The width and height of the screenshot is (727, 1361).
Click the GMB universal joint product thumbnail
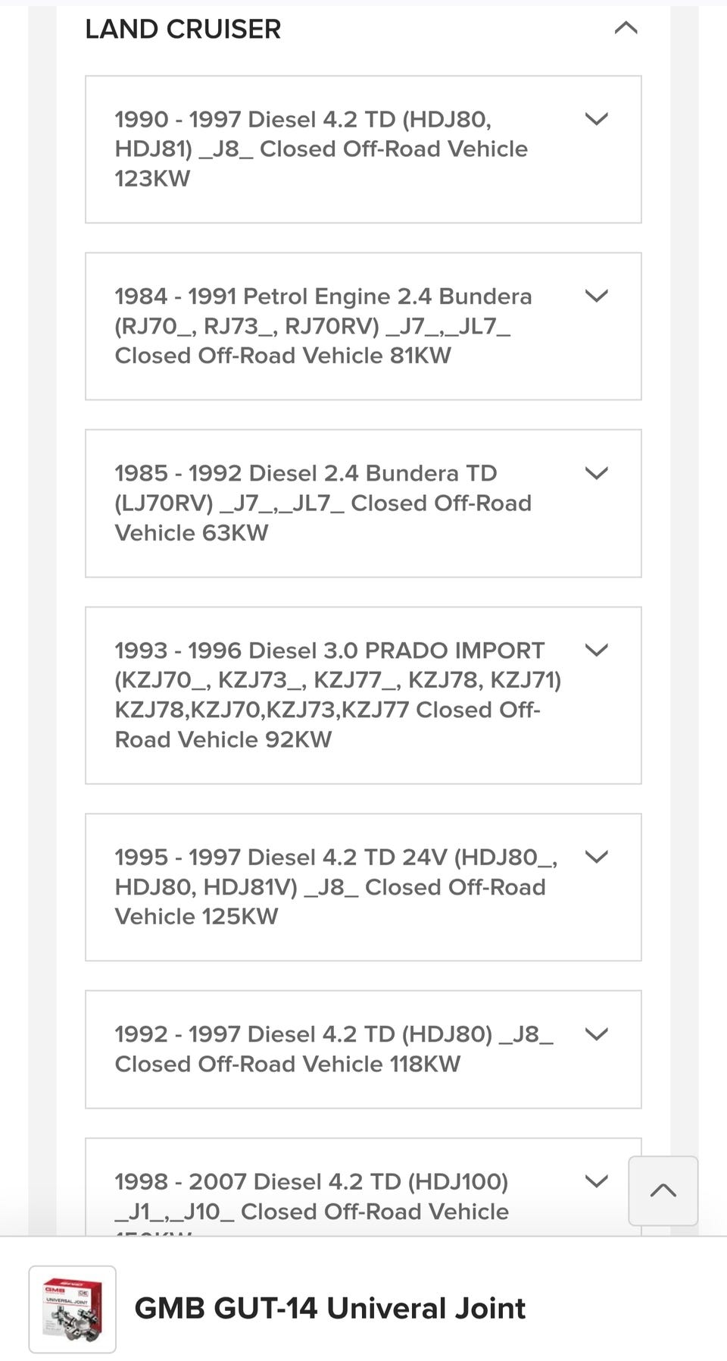pos(73,1309)
